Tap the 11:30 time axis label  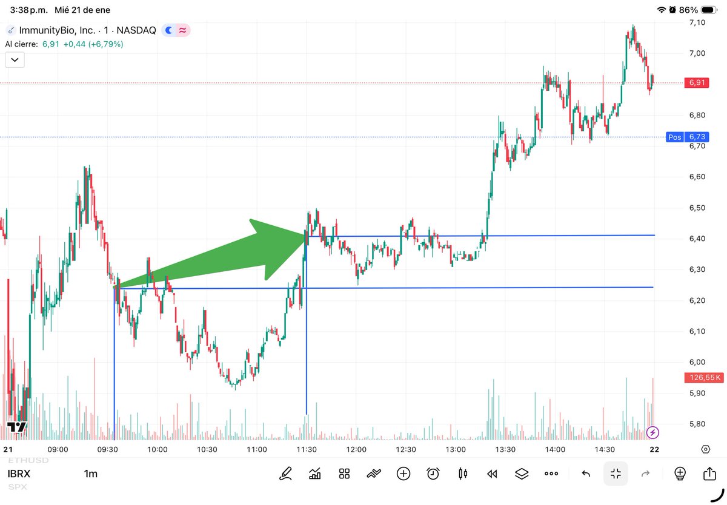point(307,449)
